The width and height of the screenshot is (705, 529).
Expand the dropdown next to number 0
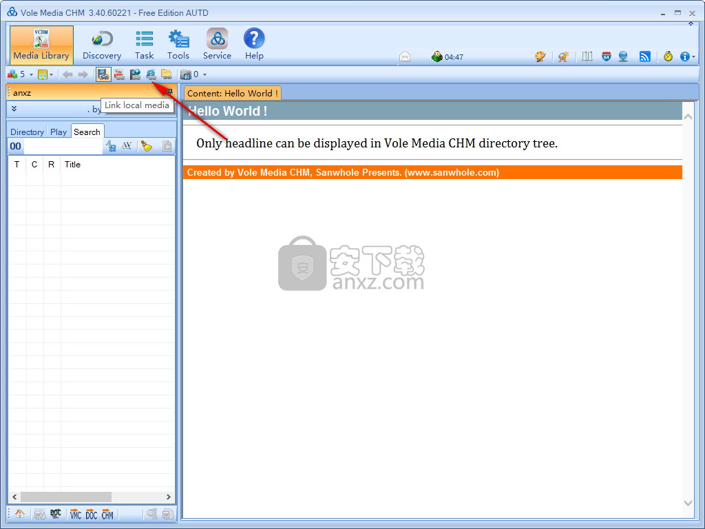point(204,74)
